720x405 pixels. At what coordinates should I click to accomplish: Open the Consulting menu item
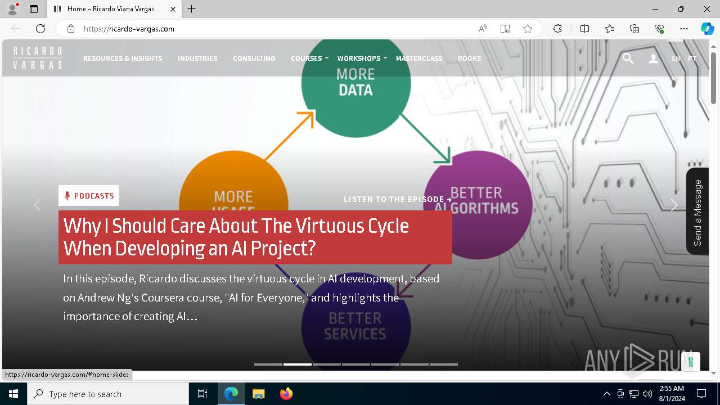tap(254, 58)
